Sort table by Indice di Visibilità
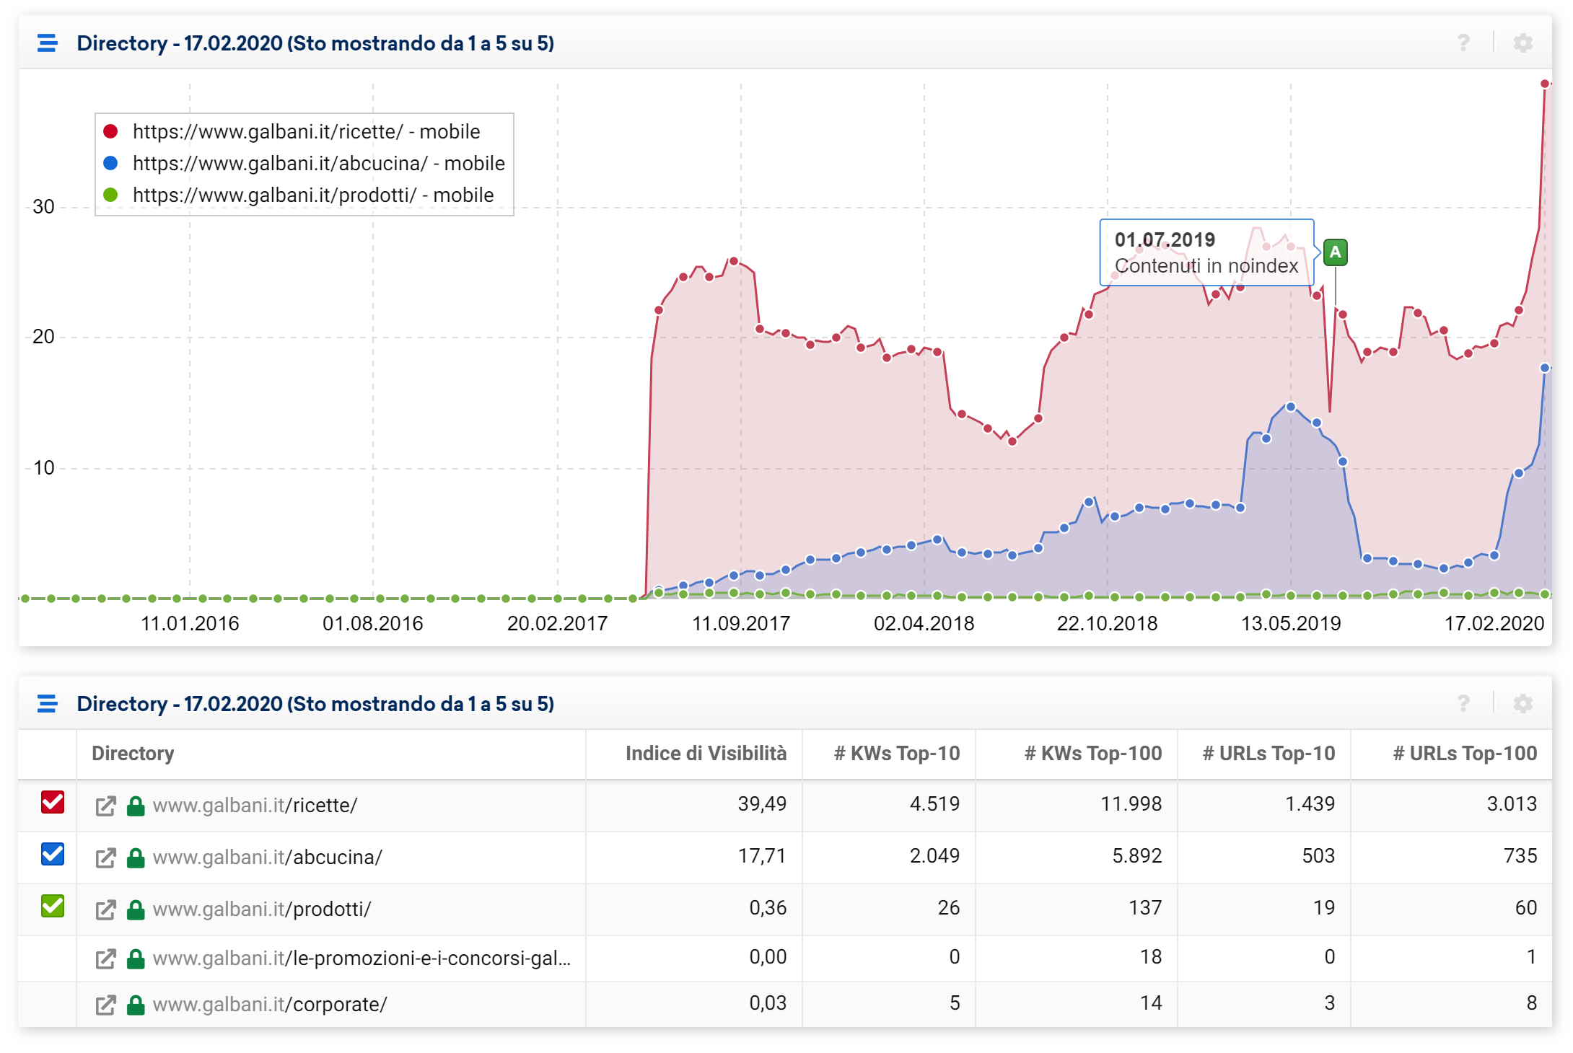Screen dimensions: 1573x1053 point(706,754)
